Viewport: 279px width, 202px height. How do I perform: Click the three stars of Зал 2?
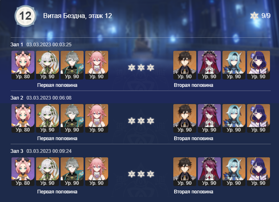coord(141,121)
